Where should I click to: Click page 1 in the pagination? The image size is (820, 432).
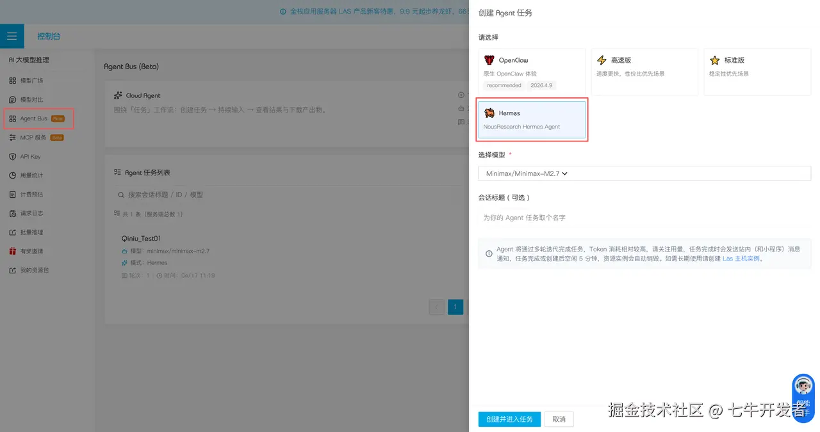(x=455, y=307)
